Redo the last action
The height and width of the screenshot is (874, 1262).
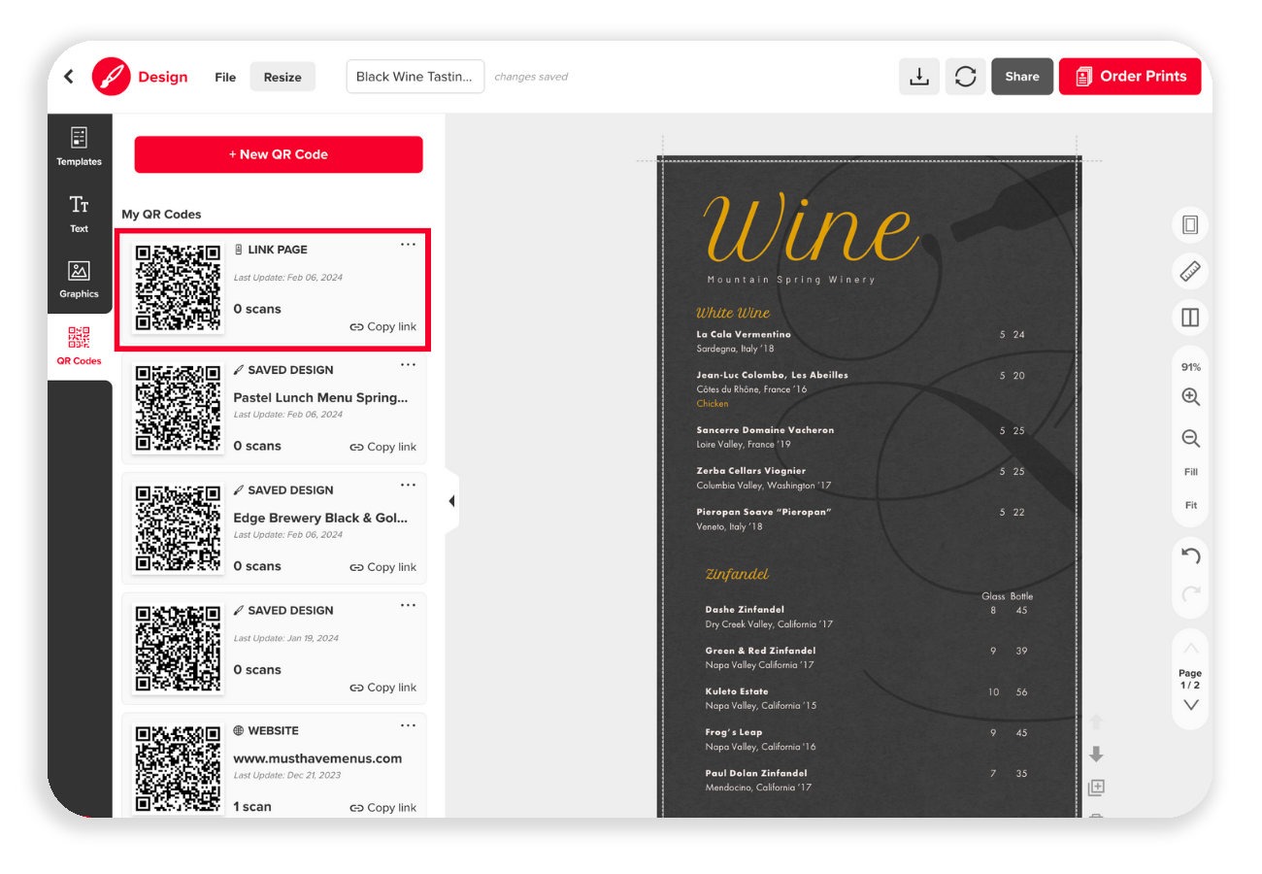tap(1191, 593)
